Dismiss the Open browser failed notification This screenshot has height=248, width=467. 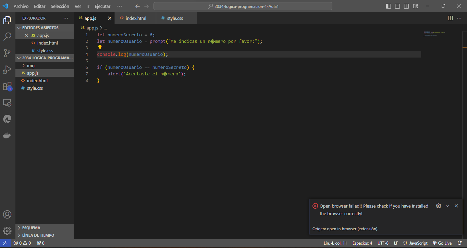point(456,206)
